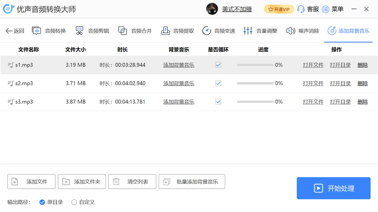The height and width of the screenshot is (212, 378).
Task: Open the 噪声消除 noise removal tool
Action: click(x=303, y=31)
